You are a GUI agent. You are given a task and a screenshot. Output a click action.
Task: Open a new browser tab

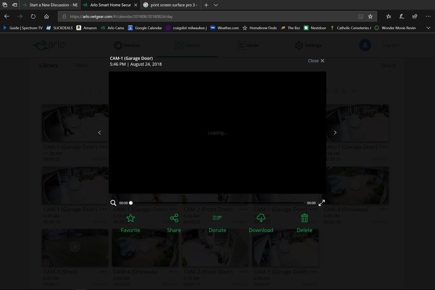click(206, 5)
